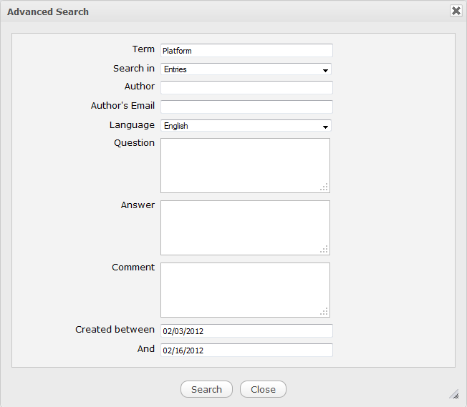Click the dialog resize handle in corner
Screen dimensions: 467x407
[453, 393]
